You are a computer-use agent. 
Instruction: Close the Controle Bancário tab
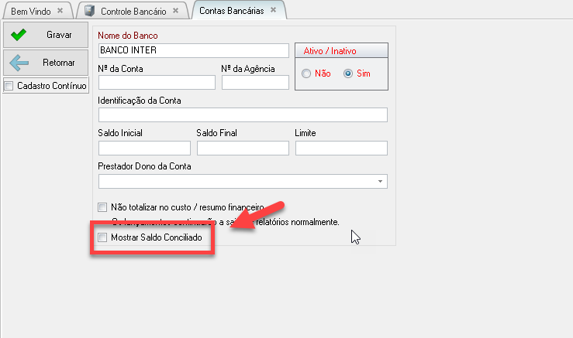coord(175,11)
